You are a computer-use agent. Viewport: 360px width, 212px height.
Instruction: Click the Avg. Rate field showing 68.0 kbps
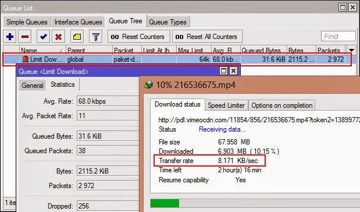coord(108,101)
